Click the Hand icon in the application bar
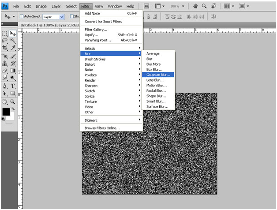Viewport: 277px width, 210px height. 195,6
